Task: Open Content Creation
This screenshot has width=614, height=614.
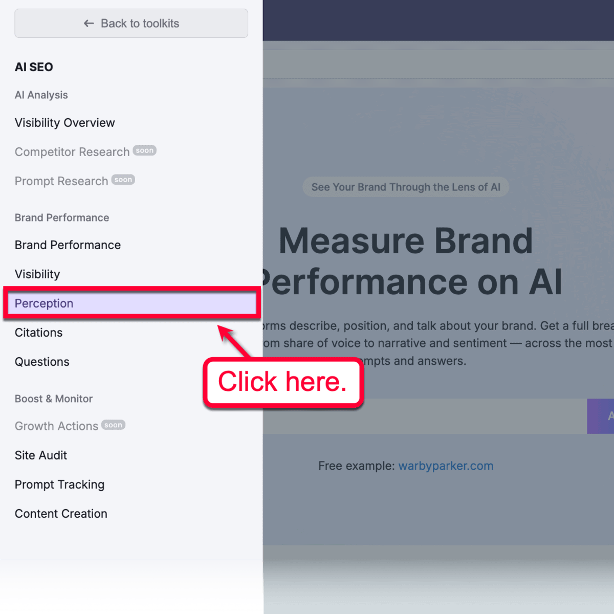Action: [x=61, y=514]
